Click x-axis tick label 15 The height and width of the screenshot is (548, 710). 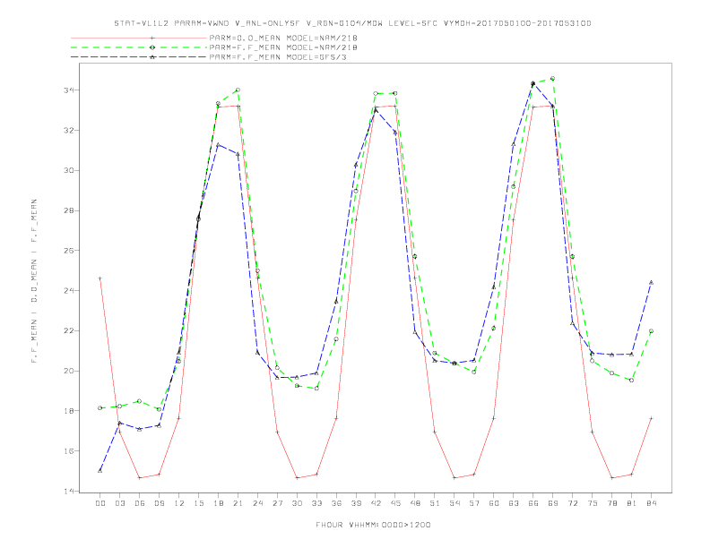[198, 503]
